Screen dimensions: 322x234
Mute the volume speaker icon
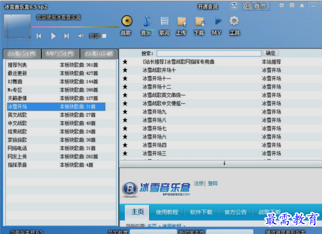tap(81, 36)
